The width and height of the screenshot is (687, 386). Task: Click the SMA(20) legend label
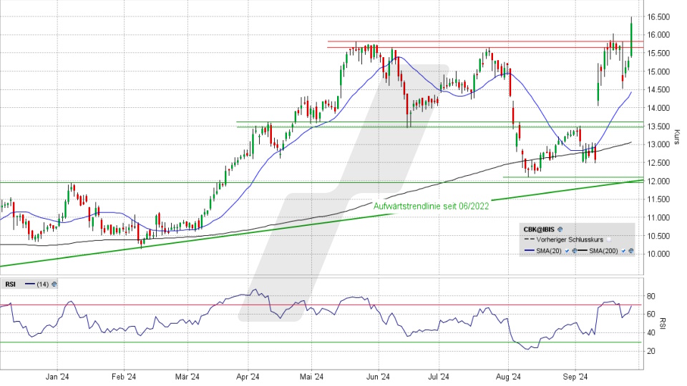[549, 251]
